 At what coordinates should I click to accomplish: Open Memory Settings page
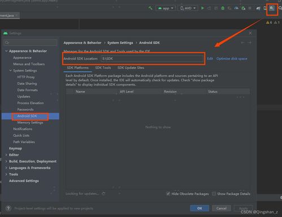click(30, 123)
